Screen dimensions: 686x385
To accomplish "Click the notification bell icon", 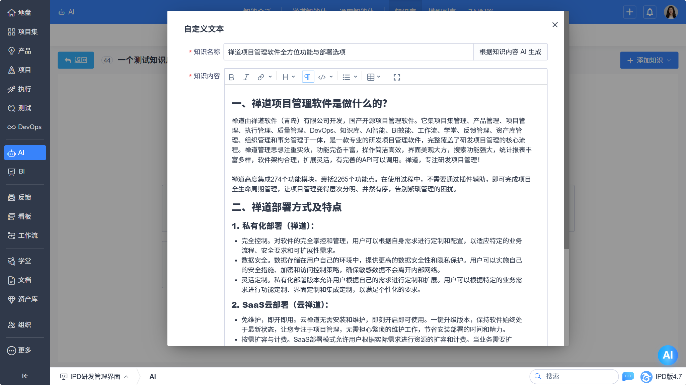I will [x=650, y=12].
